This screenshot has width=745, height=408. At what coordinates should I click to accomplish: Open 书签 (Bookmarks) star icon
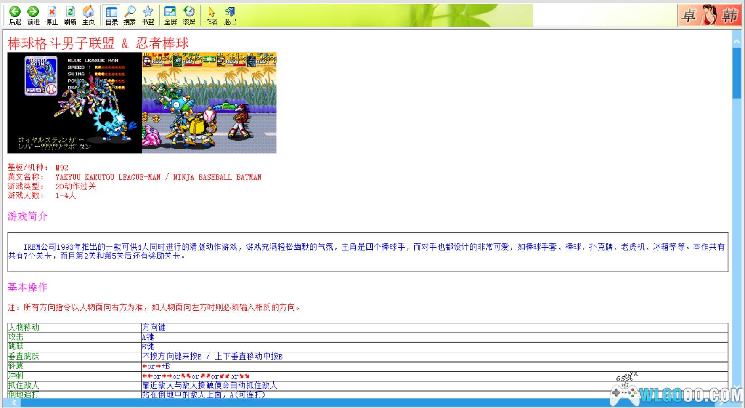pyautogui.click(x=148, y=16)
